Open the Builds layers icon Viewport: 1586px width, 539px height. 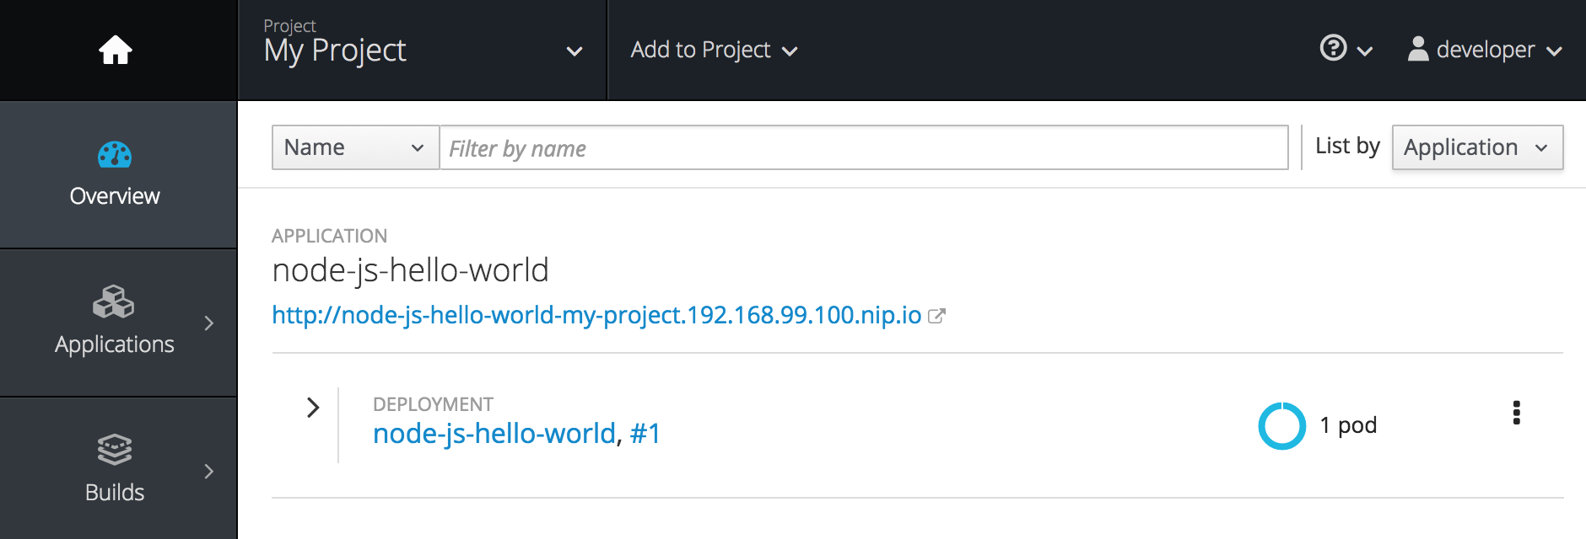[x=115, y=450]
